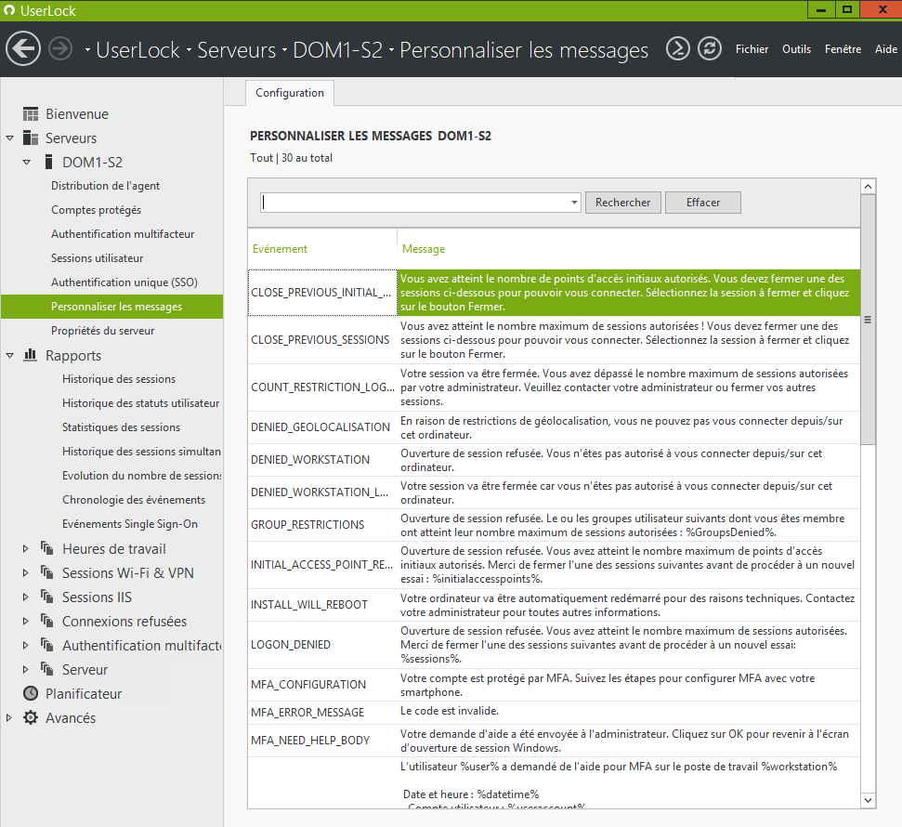Click the Connexions refusées report icon

click(47, 621)
